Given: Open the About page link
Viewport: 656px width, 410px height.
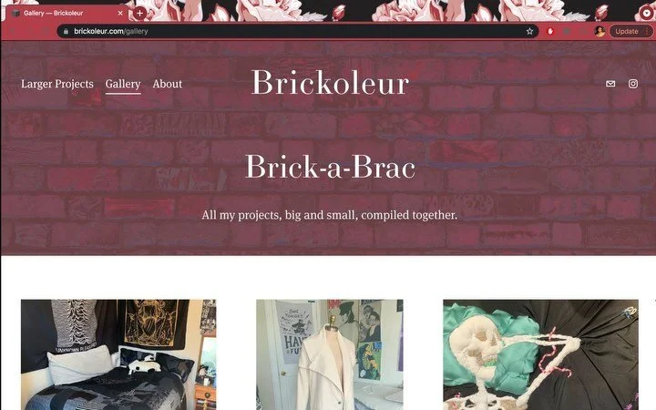Looking at the screenshot, I should click(x=168, y=84).
